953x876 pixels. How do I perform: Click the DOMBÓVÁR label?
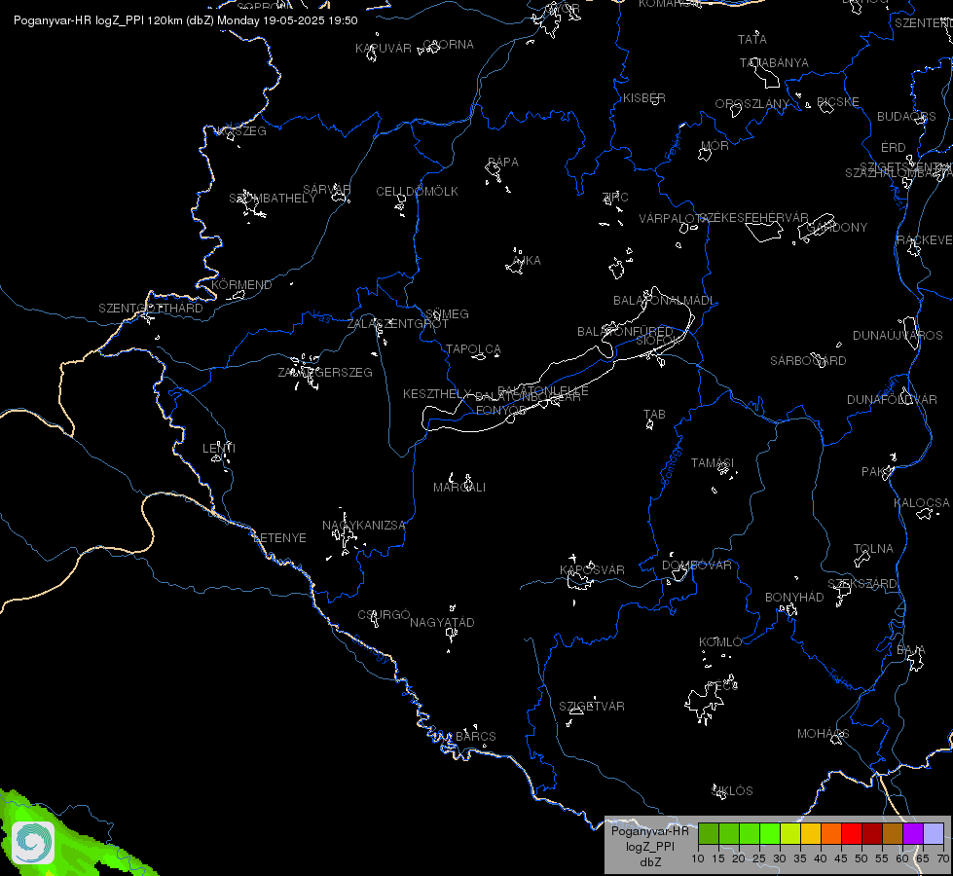tap(697, 566)
